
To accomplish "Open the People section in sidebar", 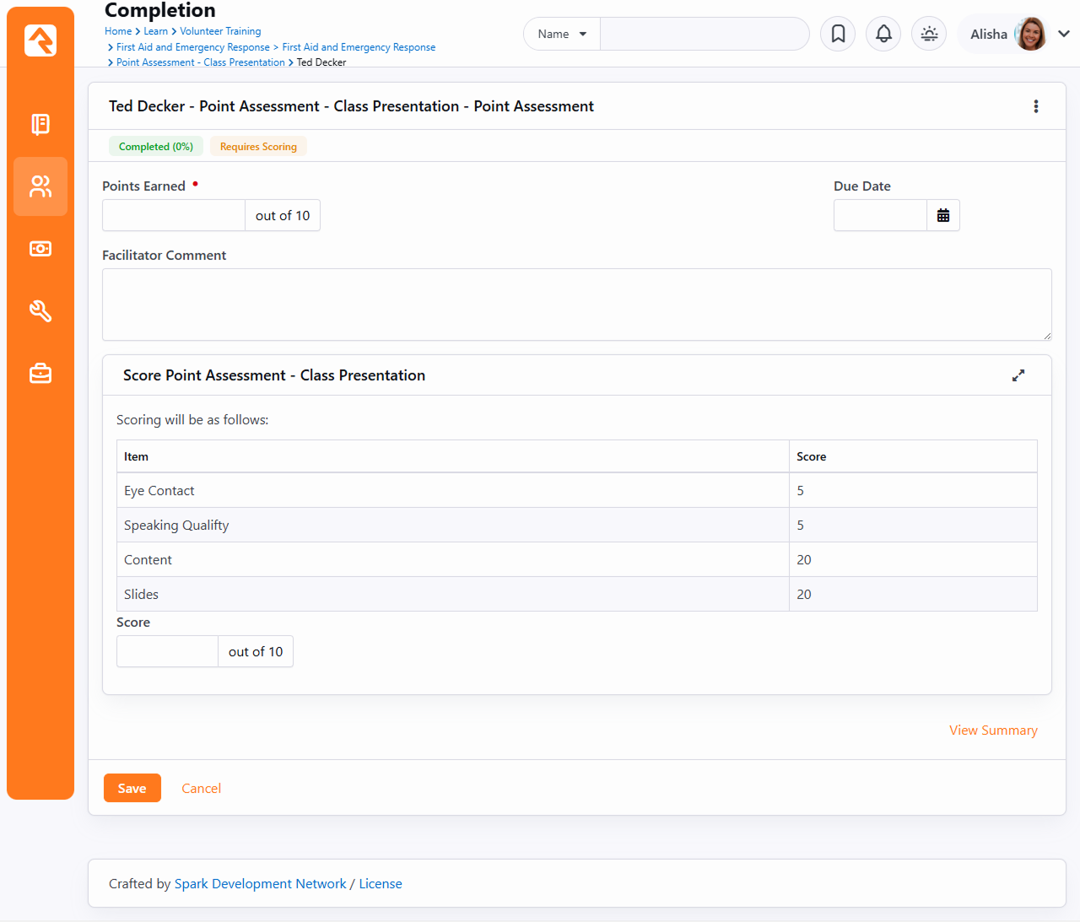I will 40,186.
